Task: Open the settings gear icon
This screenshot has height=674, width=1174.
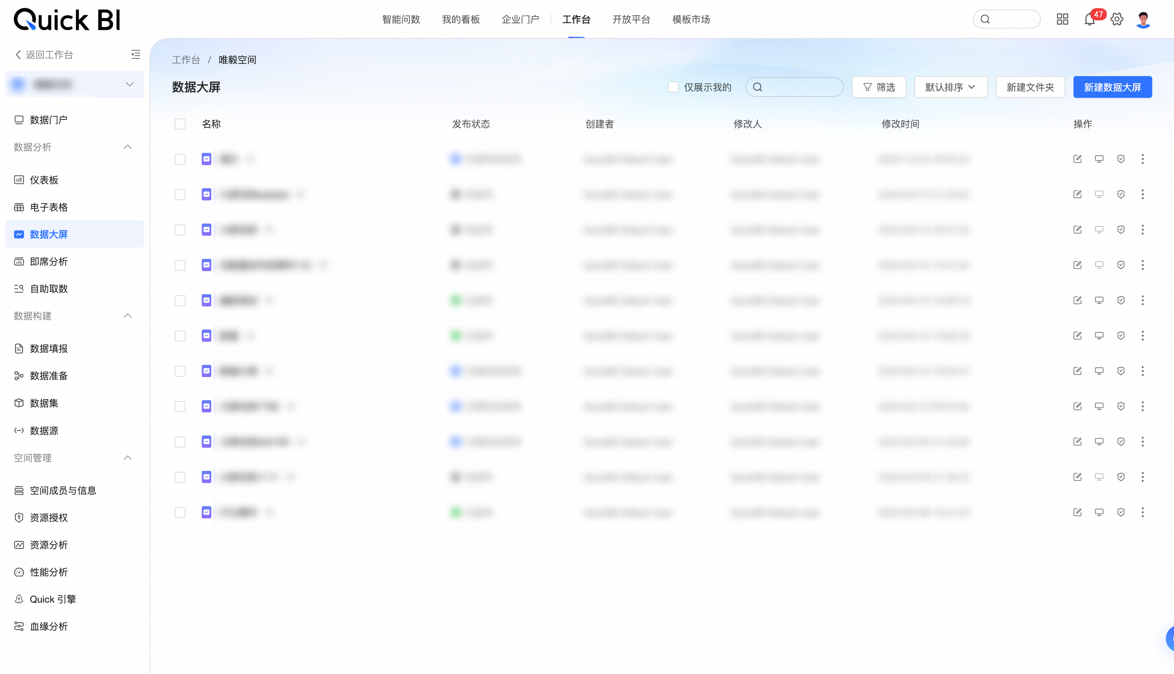Action: point(1117,19)
